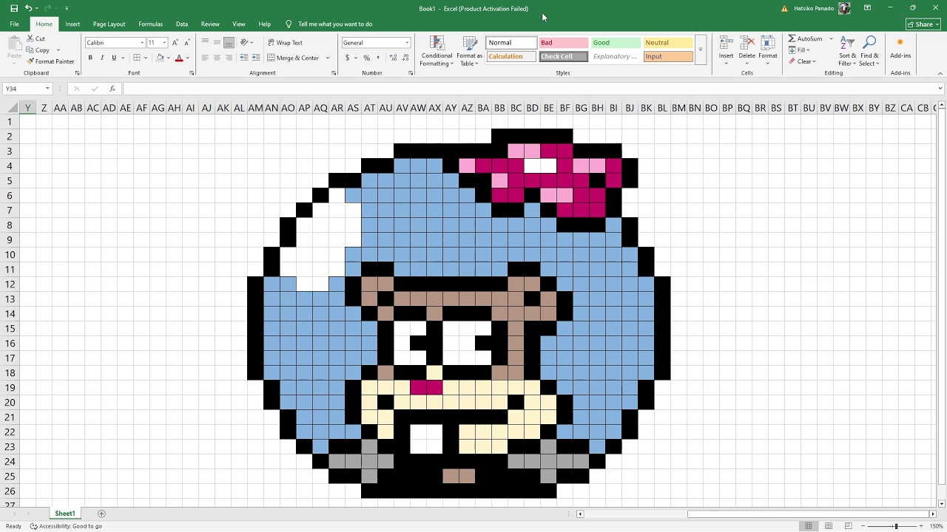Switch to Normal view icon
The height and width of the screenshot is (532, 947).
pyautogui.click(x=809, y=526)
